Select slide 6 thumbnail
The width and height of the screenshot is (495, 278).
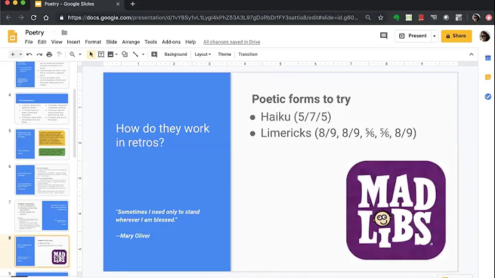pyautogui.click(x=42, y=180)
